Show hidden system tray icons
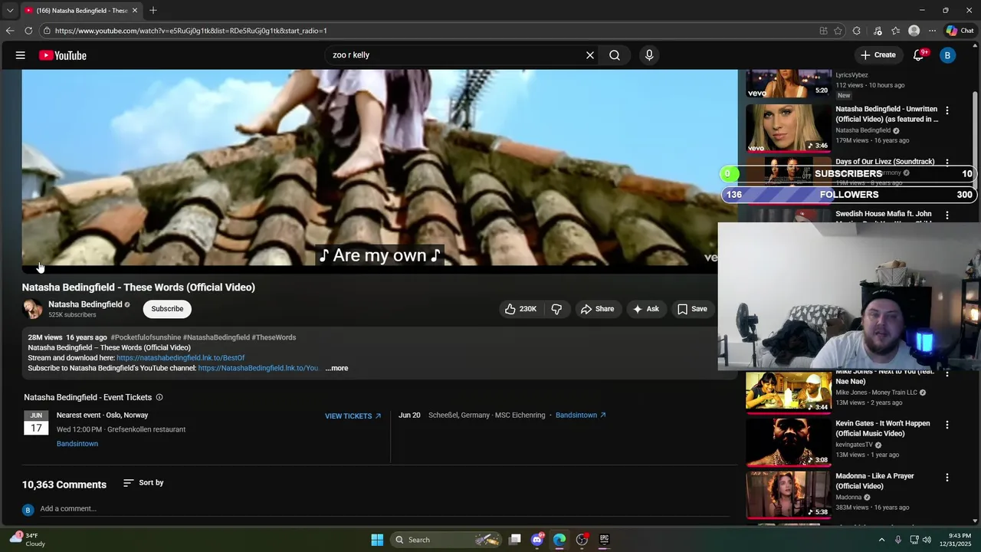 (x=881, y=540)
